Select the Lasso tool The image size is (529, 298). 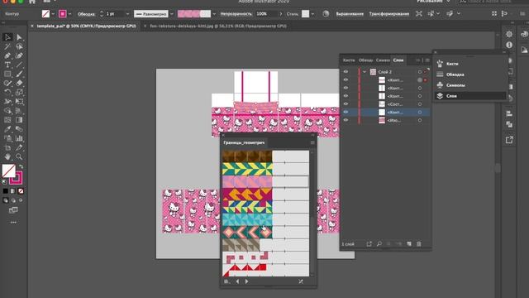(19, 46)
